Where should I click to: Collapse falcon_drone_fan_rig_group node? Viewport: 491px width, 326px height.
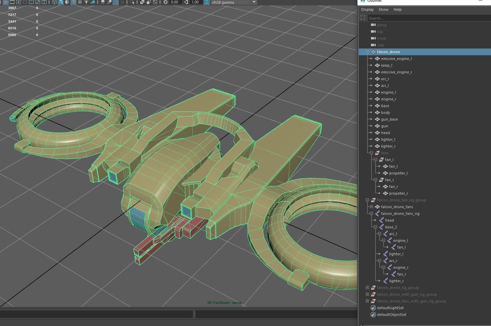(x=367, y=200)
